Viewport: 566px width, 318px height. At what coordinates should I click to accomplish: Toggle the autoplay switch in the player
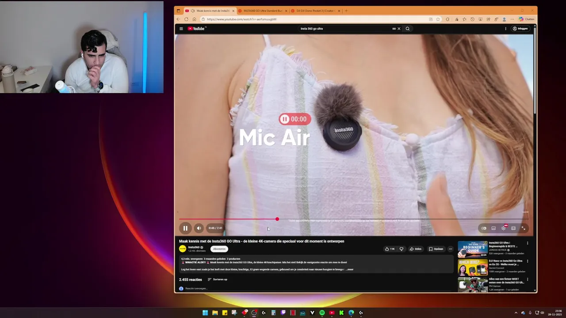tap(484, 228)
